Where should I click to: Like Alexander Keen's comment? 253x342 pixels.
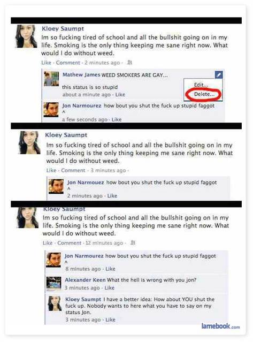(110, 288)
